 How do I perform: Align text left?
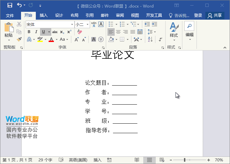coord(111,32)
